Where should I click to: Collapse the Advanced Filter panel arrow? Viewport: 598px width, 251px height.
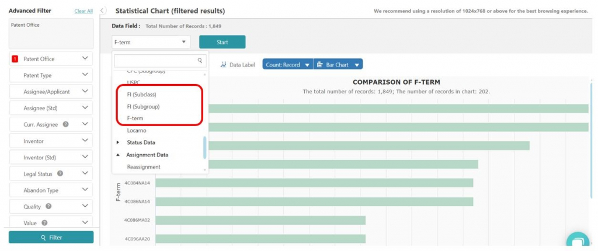(103, 11)
